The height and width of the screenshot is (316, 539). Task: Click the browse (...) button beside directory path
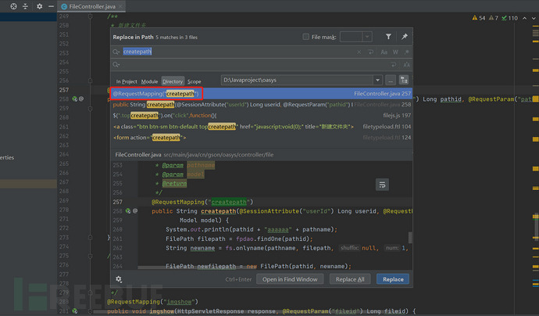click(390, 80)
